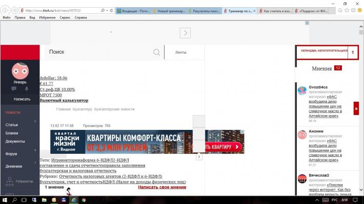
Task: Open the Валютный калькулятор link
Action: coord(64,101)
